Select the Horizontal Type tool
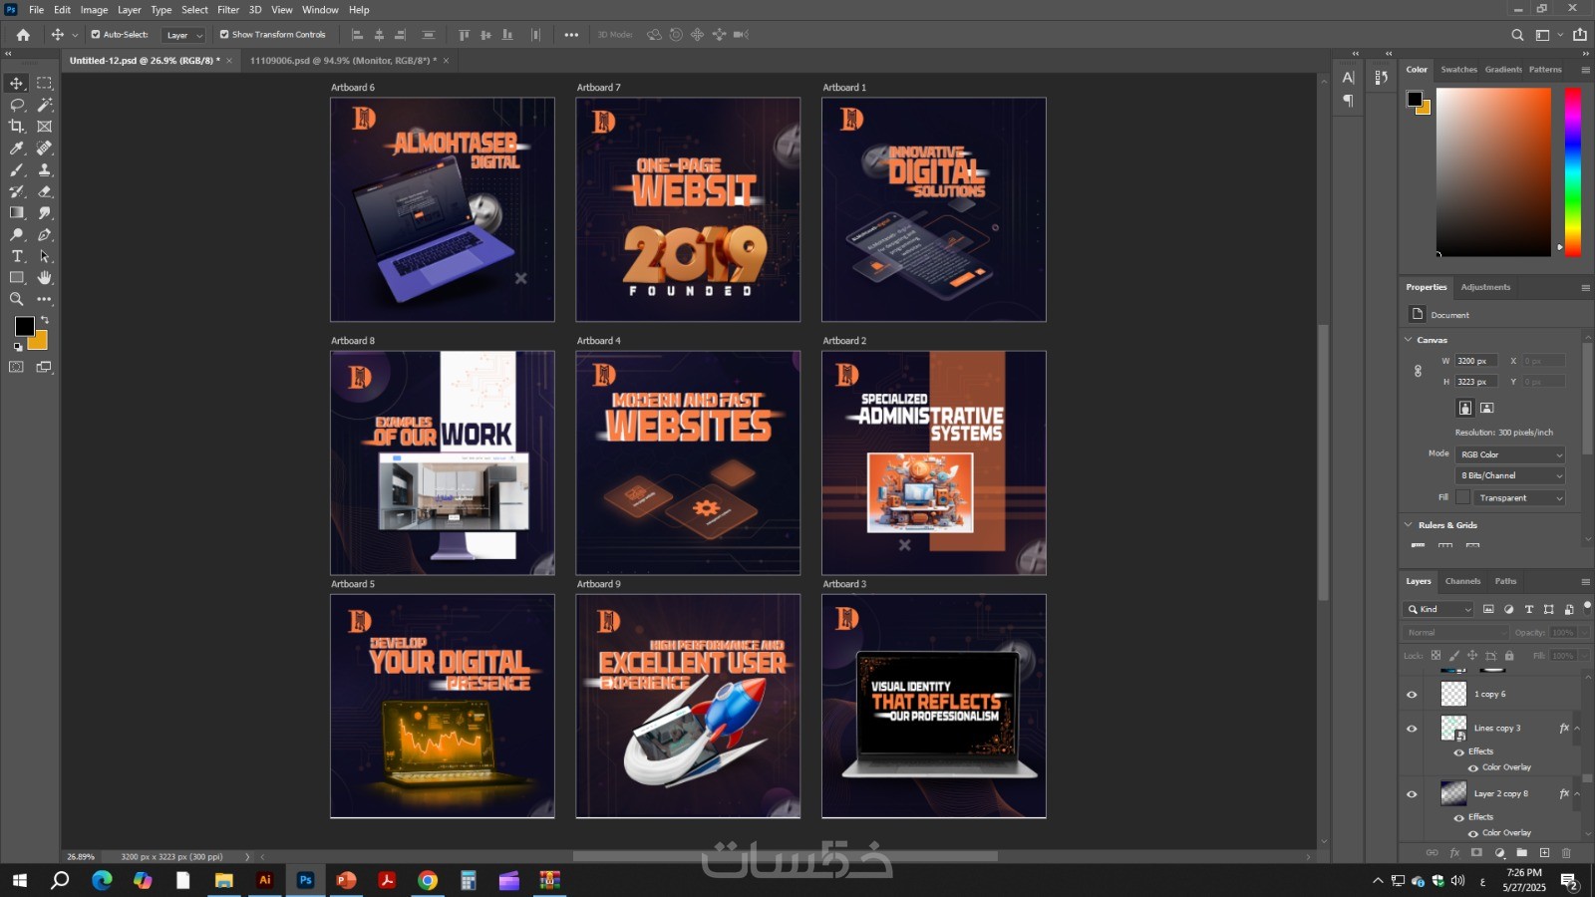 17,256
